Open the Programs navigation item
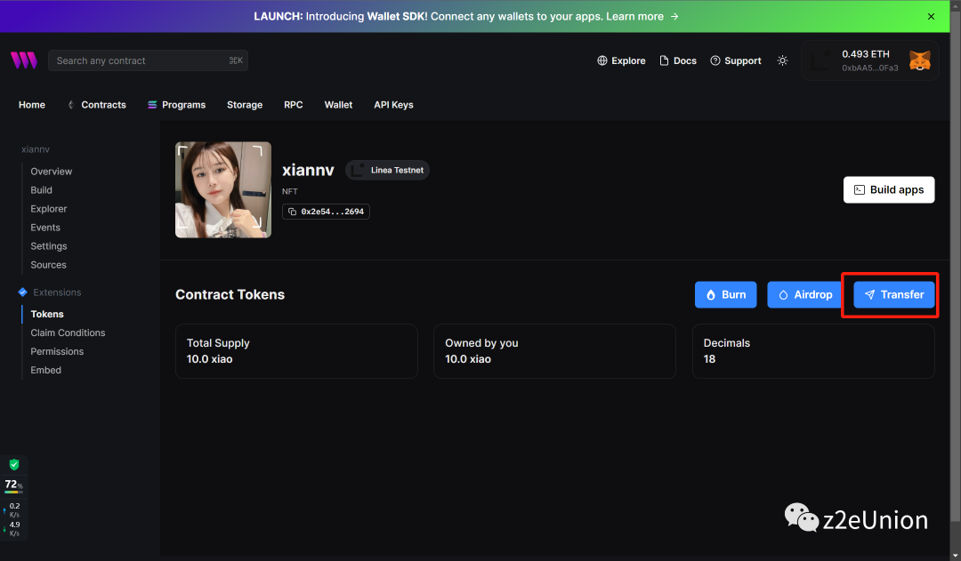The height and width of the screenshot is (561, 961). (176, 105)
